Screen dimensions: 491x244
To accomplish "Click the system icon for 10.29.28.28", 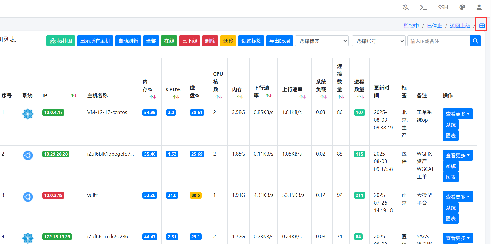I will coord(28,155).
